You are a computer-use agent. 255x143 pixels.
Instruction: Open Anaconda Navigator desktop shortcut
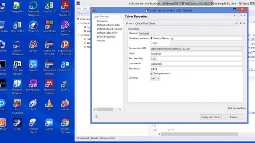click(x=33, y=9)
